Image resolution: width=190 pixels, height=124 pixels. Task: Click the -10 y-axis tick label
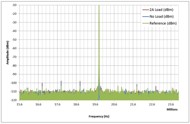[x=14, y=5]
